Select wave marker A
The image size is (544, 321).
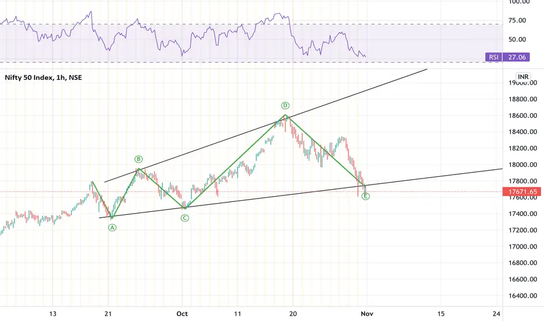tap(112, 228)
